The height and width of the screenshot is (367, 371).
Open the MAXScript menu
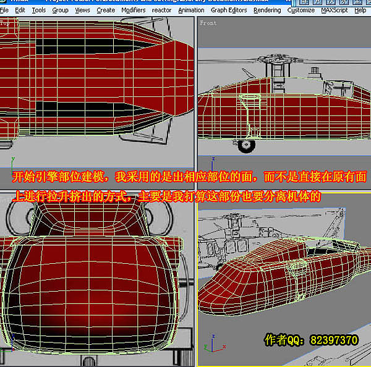(335, 11)
